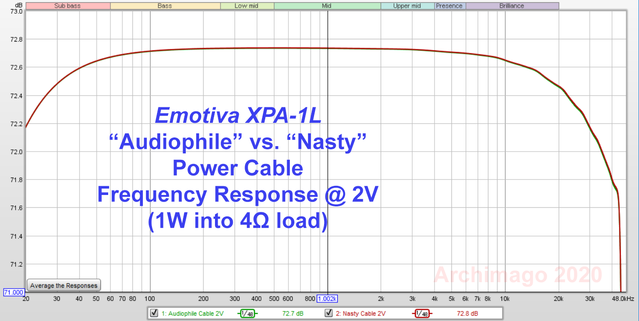Select the Sub bass frequency band
This screenshot has height=321, width=639.
[x=68, y=5]
